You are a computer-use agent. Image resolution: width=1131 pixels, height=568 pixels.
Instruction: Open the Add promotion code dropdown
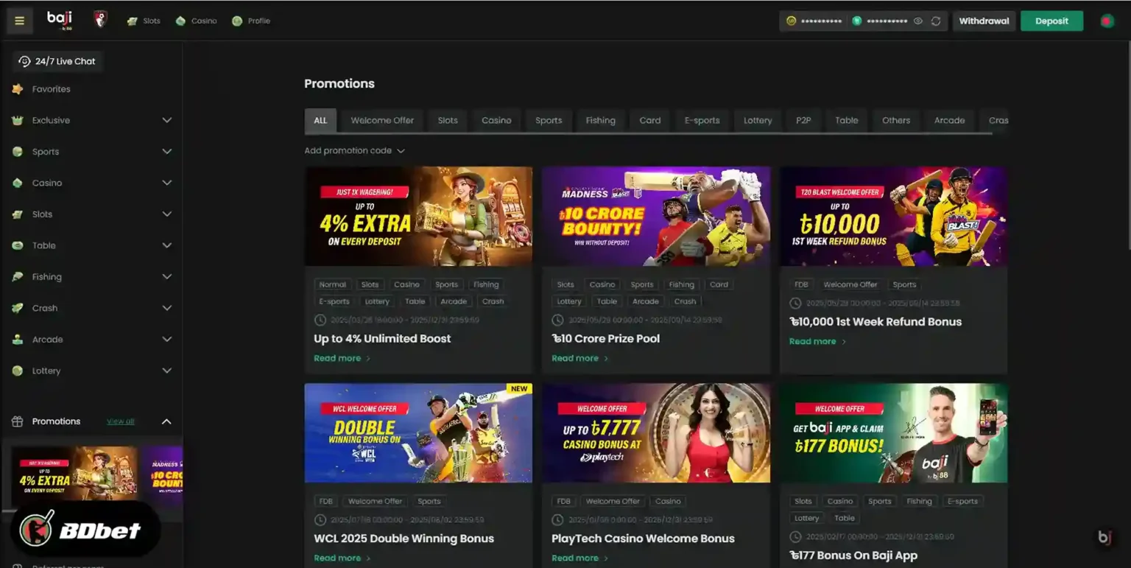pyautogui.click(x=354, y=150)
